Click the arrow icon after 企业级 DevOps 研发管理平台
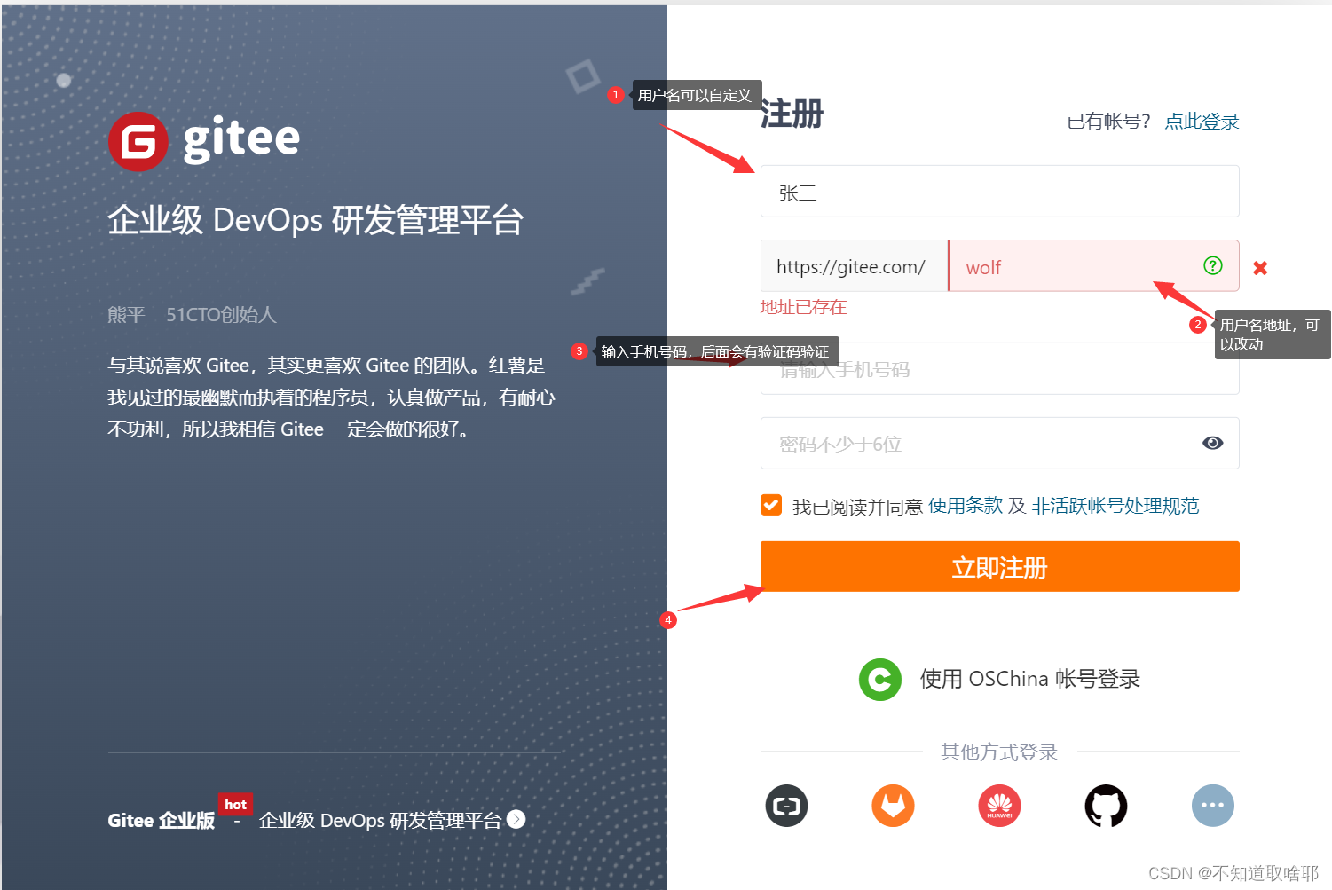 click(516, 819)
